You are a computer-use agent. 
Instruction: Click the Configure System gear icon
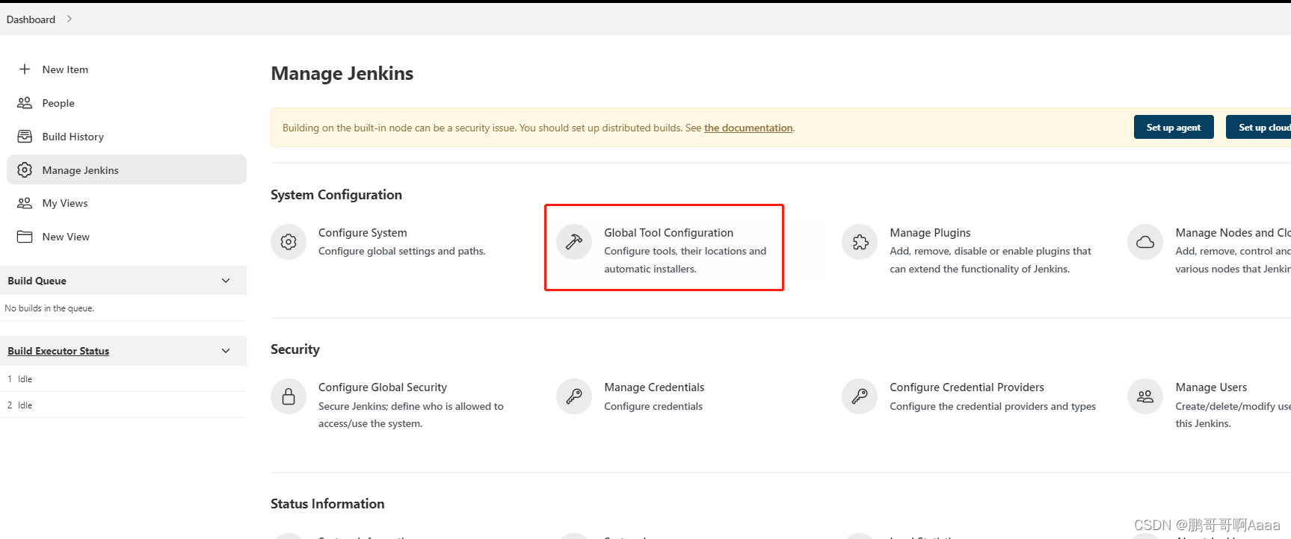click(289, 242)
